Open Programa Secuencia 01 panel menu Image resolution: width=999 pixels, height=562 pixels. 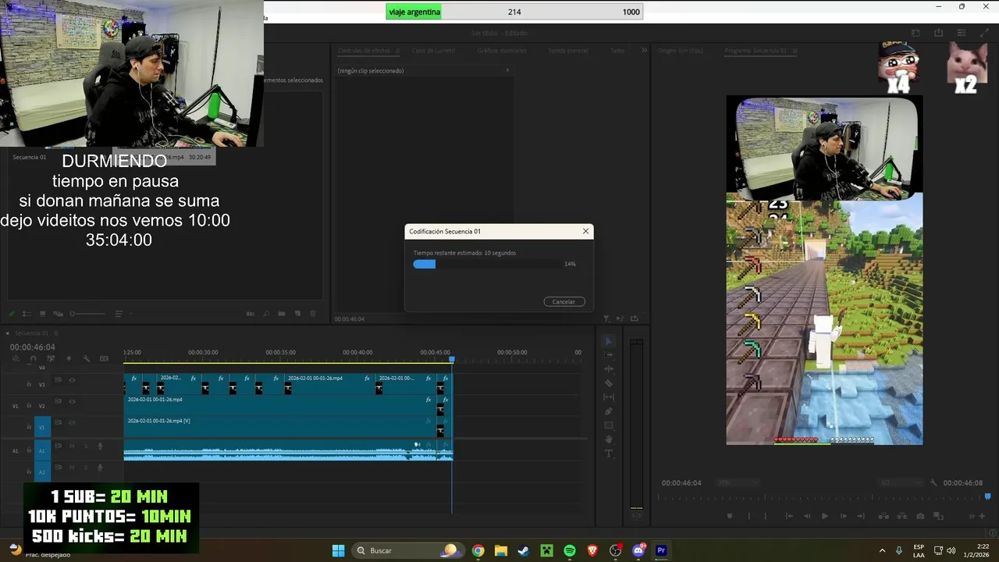click(x=795, y=51)
